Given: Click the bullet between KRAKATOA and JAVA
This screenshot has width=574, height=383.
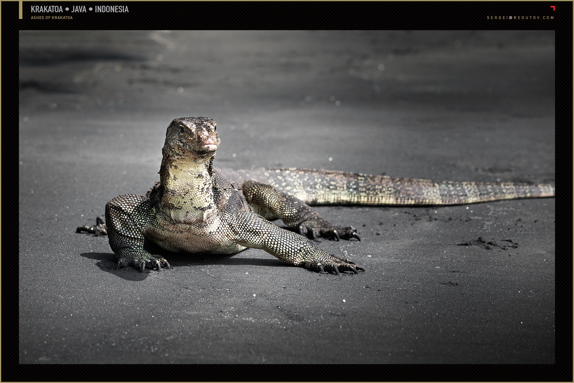Looking at the screenshot, I should click(x=67, y=9).
